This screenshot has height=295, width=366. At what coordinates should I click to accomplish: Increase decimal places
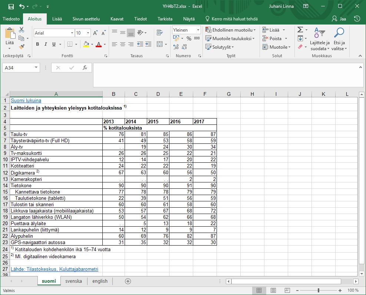(176, 47)
